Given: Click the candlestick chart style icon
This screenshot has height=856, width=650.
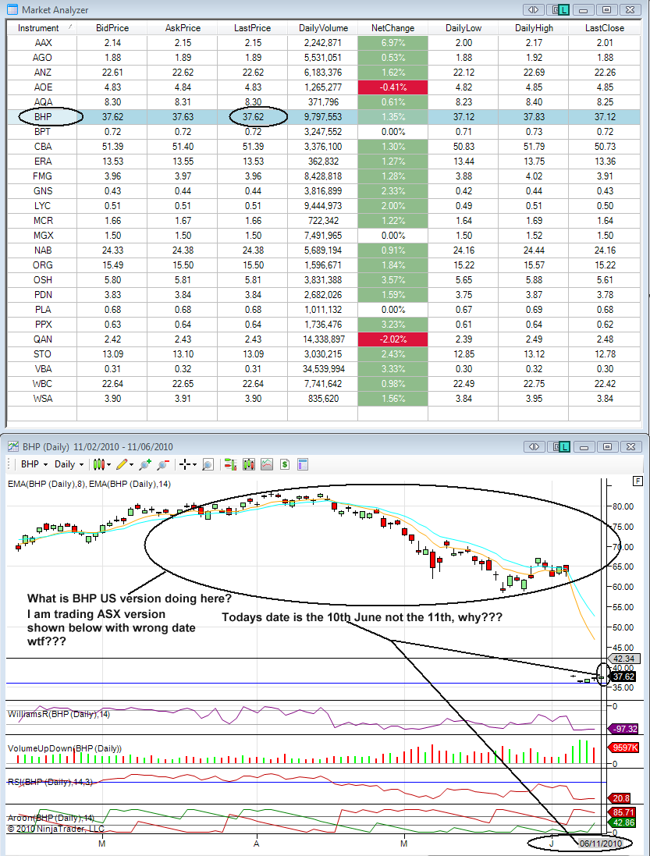Looking at the screenshot, I should (x=99, y=464).
